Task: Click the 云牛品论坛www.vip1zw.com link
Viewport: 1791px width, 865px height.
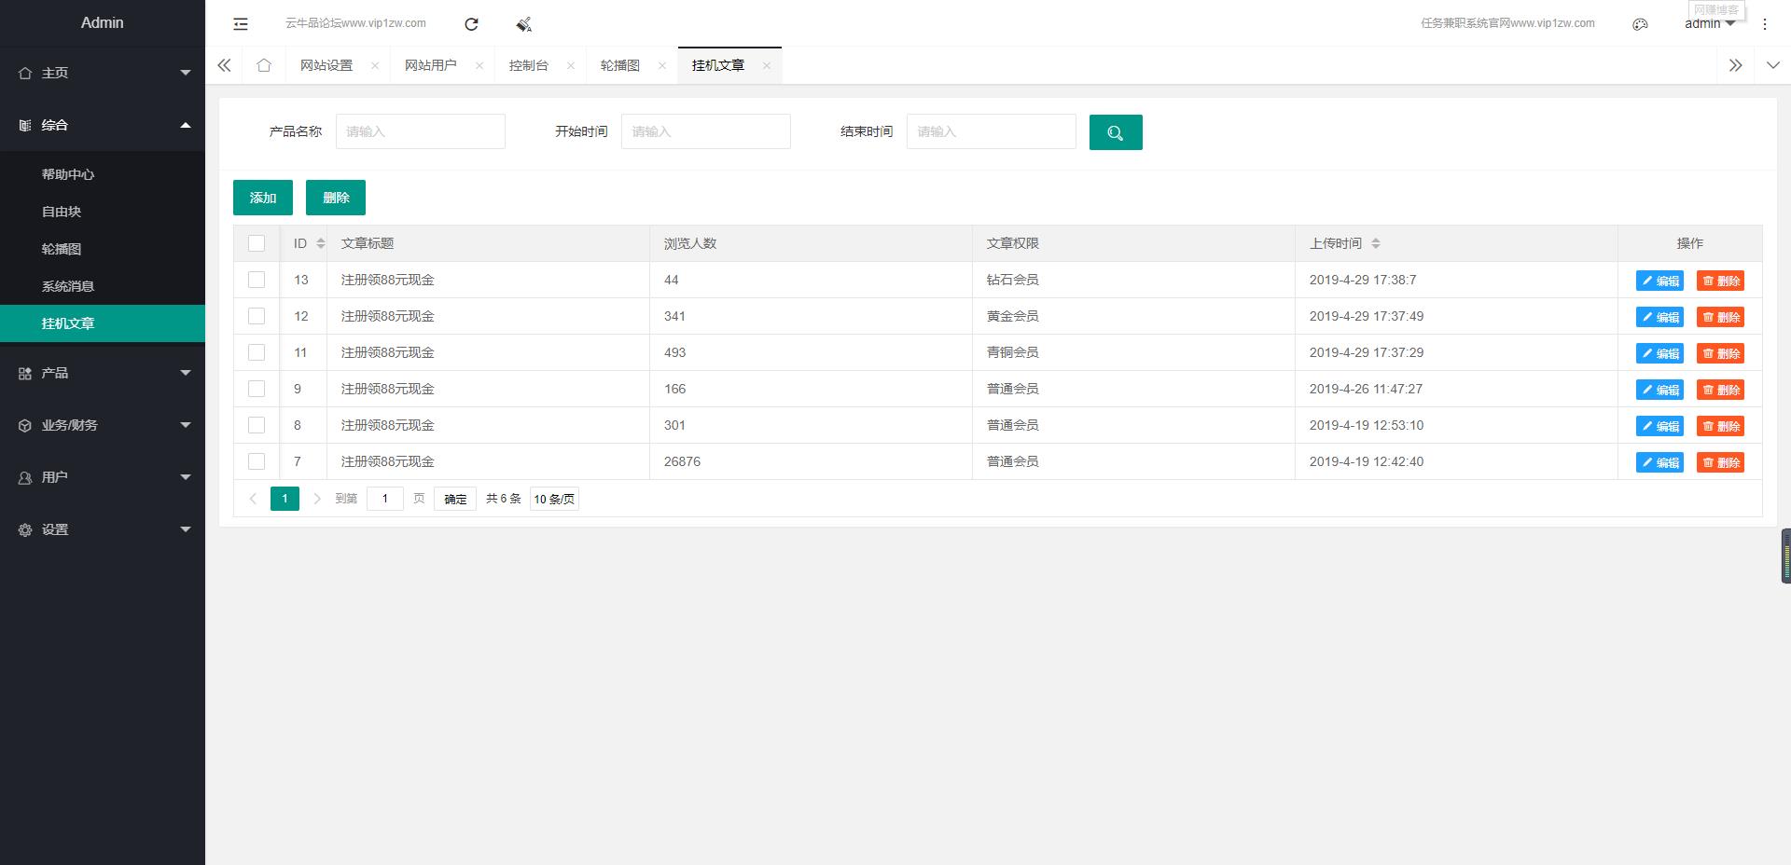Action: [x=356, y=23]
